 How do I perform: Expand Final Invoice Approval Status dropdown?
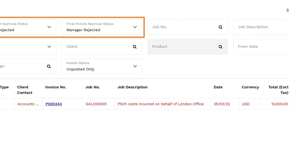[135, 27]
